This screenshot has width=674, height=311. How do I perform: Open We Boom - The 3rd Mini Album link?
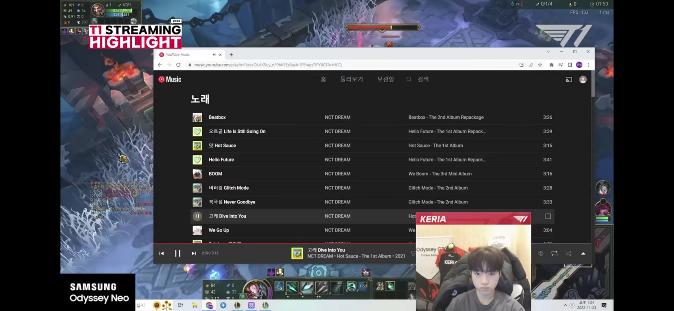(x=440, y=174)
